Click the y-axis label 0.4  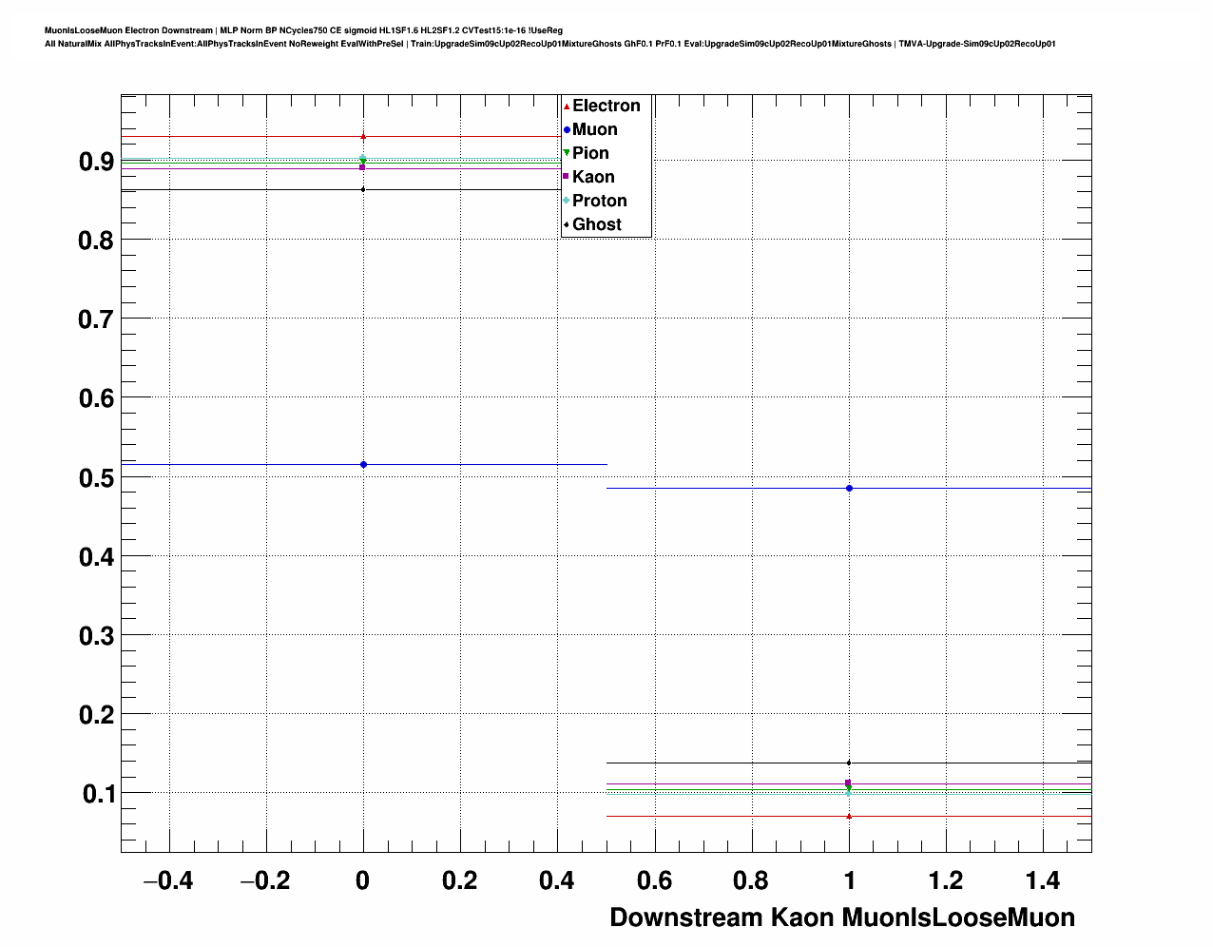tap(96, 557)
